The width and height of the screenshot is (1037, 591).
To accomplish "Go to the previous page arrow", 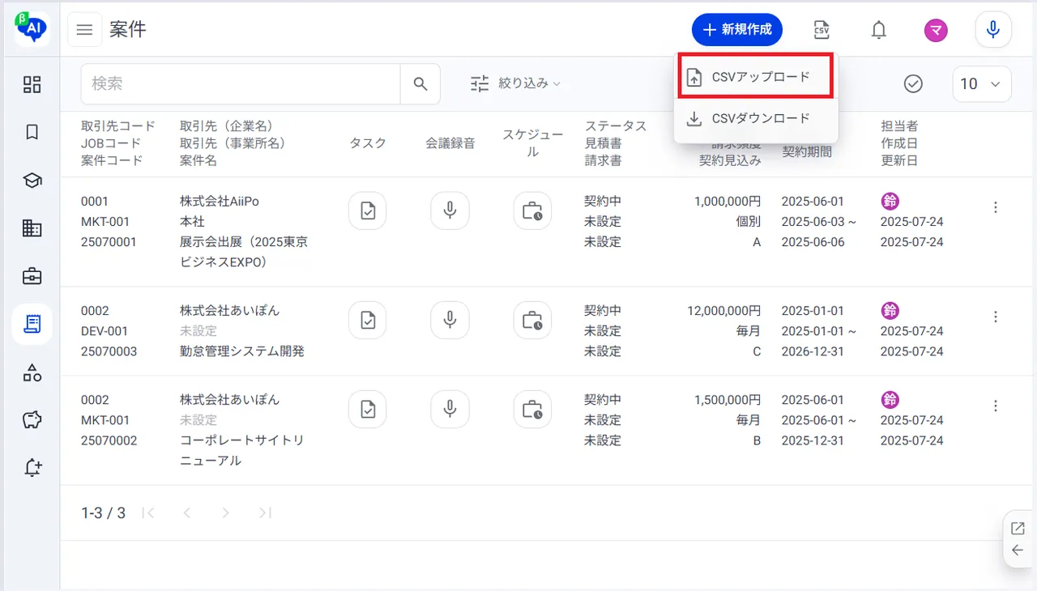I will [x=187, y=512].
